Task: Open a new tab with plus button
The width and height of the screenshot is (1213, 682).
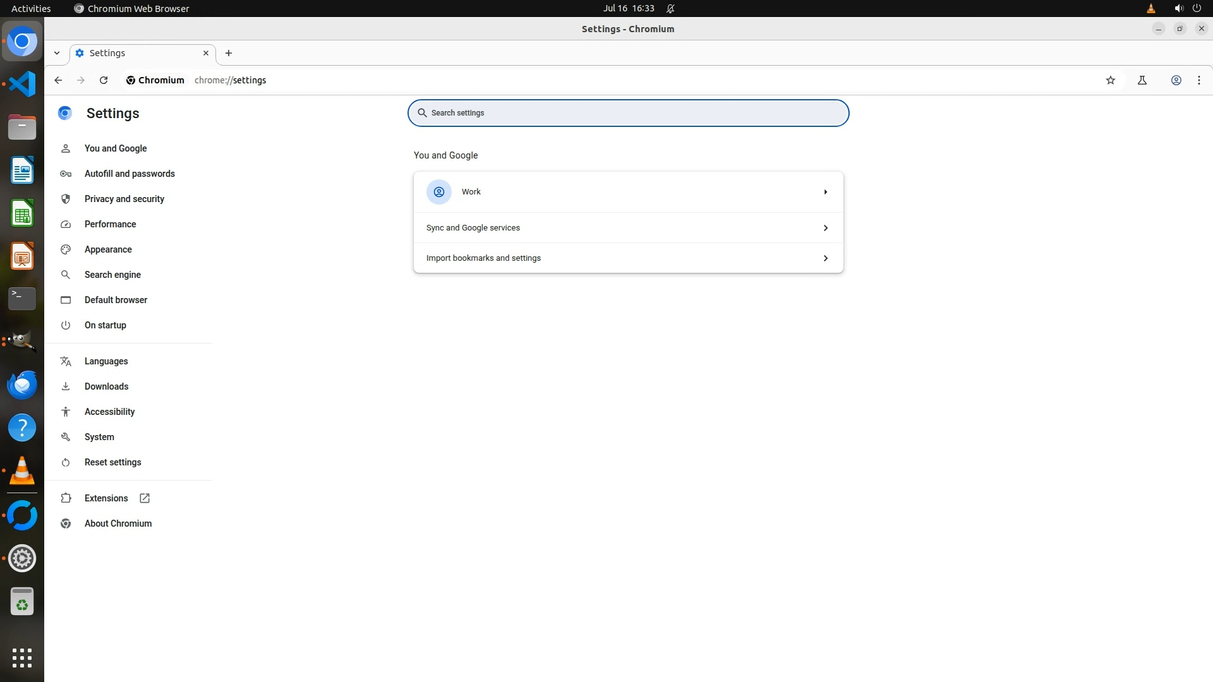Action: pyautogui.click(x=229, y=53)
